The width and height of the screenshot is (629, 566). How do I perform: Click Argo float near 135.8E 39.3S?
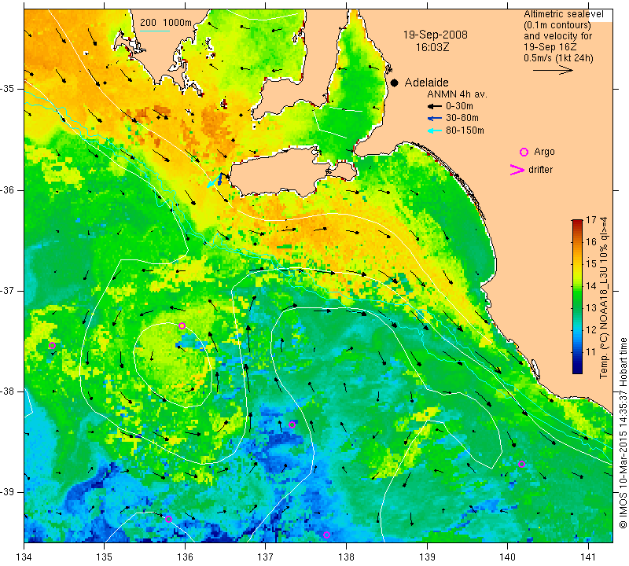point(168,519)
